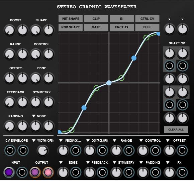Image resolution: width=194 pixels, height=181 pixels.
Task: Open the FEEDBACK ... CV dropdown arrow
Action: [x=61, y=141]
